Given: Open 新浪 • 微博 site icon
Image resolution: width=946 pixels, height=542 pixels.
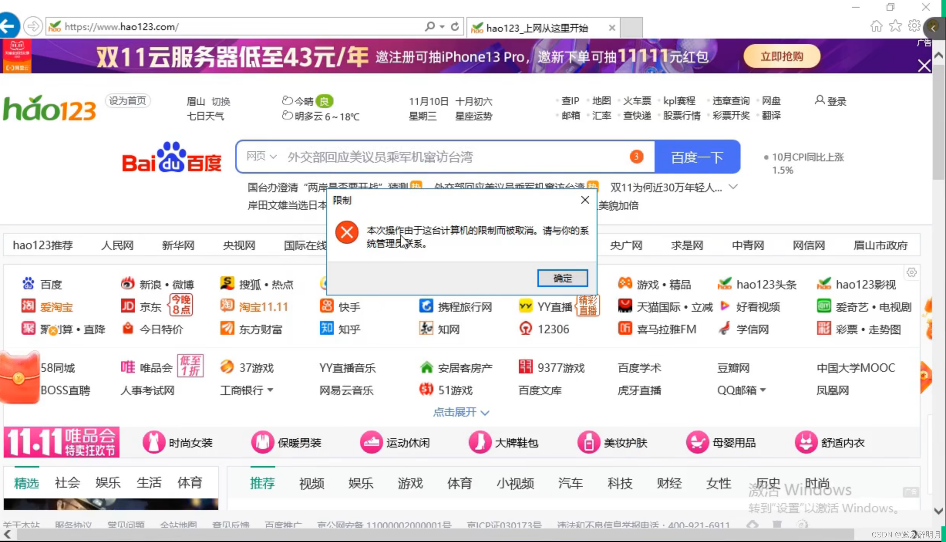Looking at the screenshot, I should point(127,284).
